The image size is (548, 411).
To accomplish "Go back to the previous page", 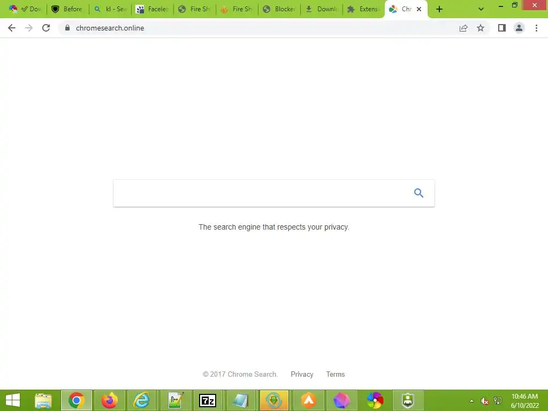I will point(12,28).
